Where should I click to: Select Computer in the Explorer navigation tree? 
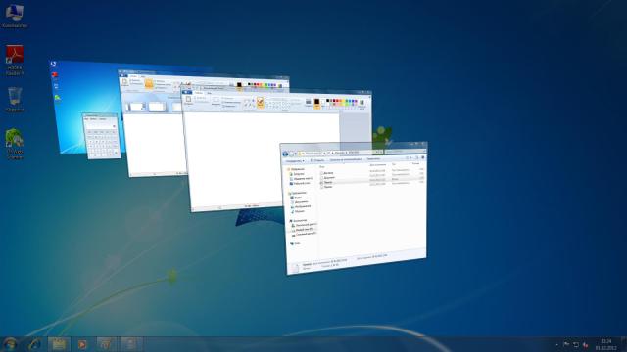299,221
